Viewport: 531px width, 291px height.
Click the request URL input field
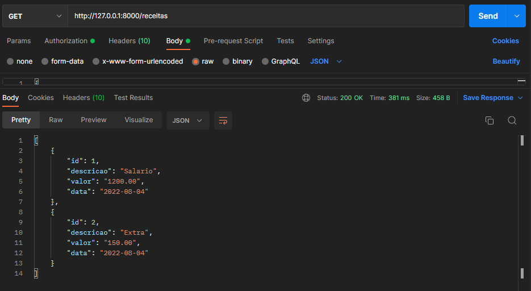[266, 16]
